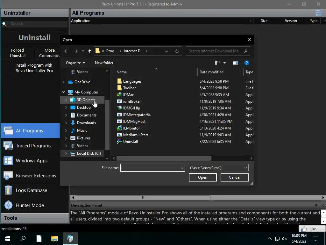
Task: Open Browser Extensions module
Action: point(31,176)
